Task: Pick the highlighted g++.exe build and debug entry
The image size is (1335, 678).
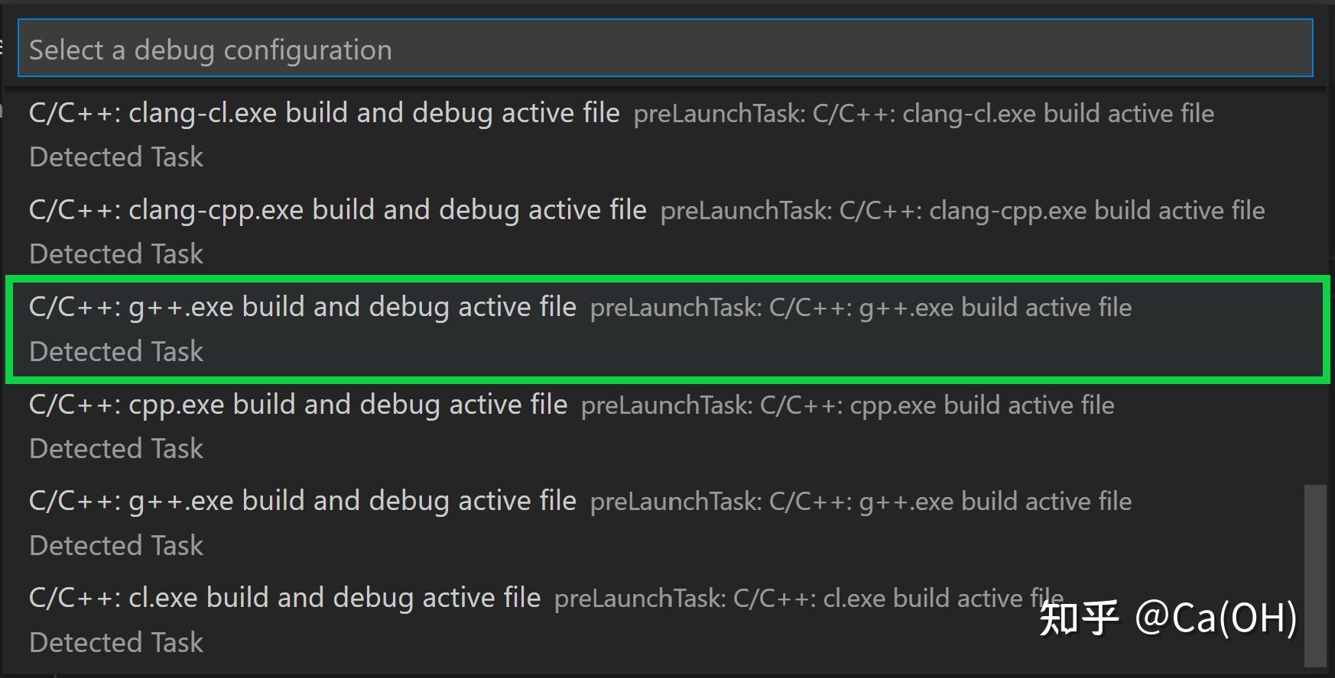Action: (x=302, y=307)
